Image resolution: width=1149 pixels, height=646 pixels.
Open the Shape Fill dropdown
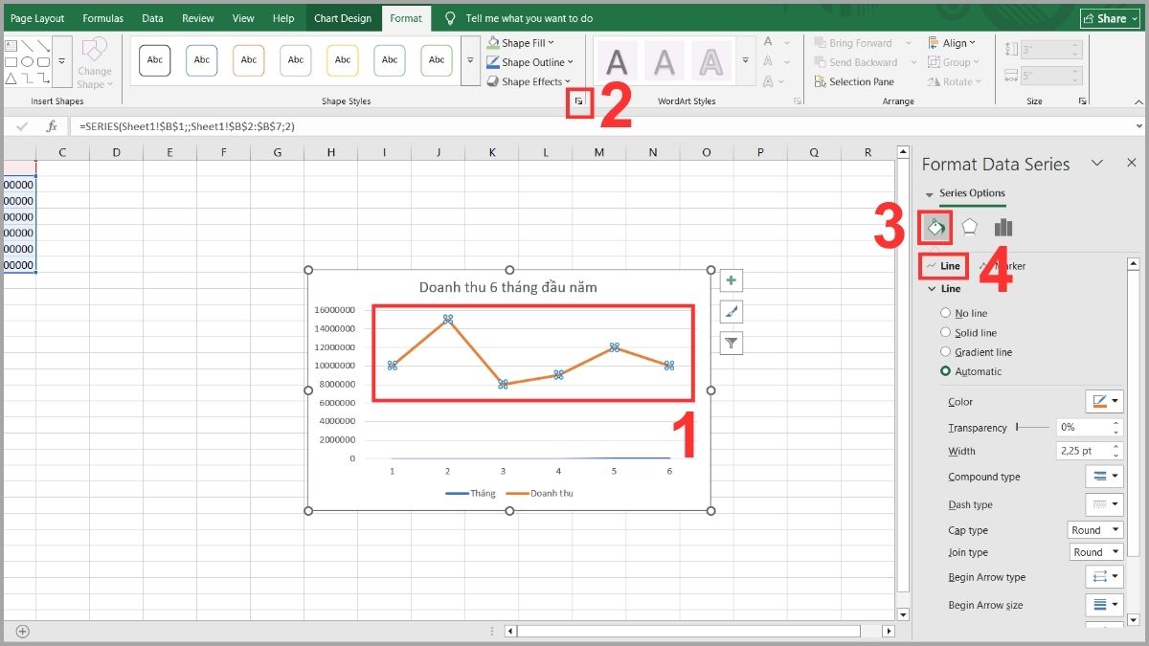click(x=520, y=43)
